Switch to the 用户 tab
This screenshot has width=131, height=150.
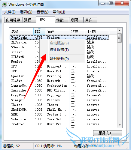click(x=90, y=20)
